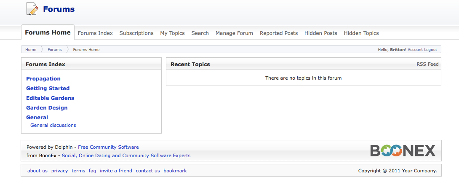Log out using the Logout link
The image size is (459, 193).
[430, 50]
